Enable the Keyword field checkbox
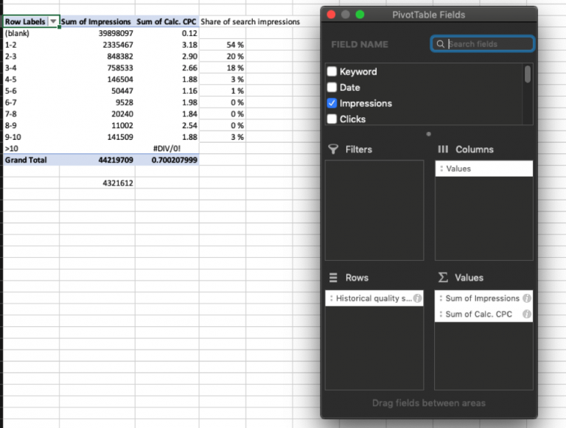 332,71
